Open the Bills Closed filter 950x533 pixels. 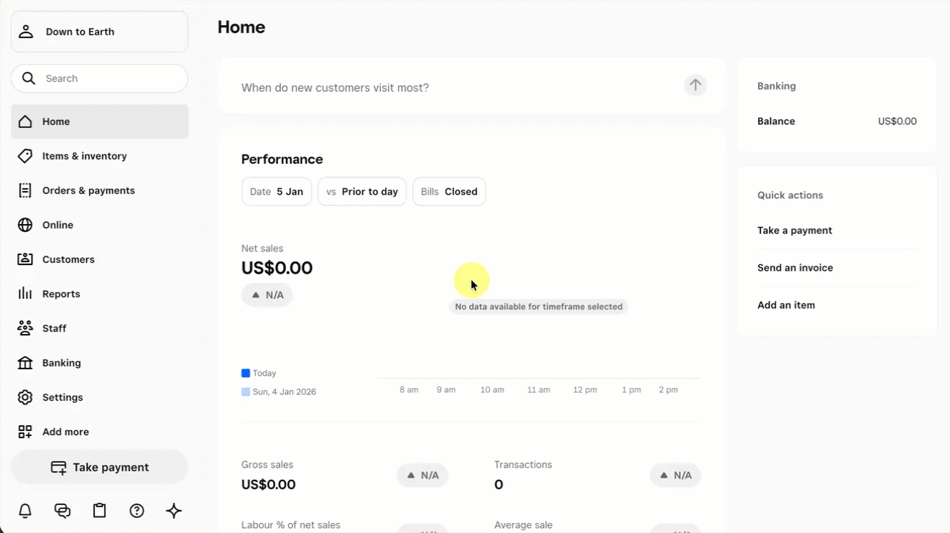449,192
